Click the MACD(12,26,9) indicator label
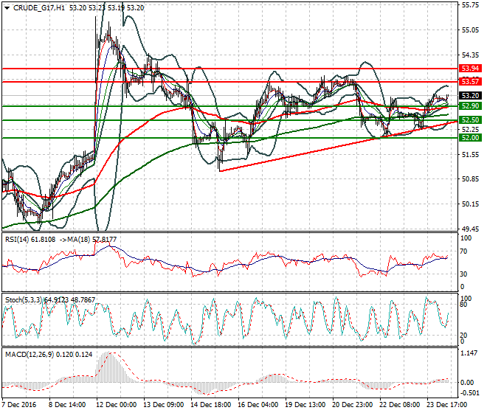Screen dimensions: 487x413 click(x=30, y=354)
